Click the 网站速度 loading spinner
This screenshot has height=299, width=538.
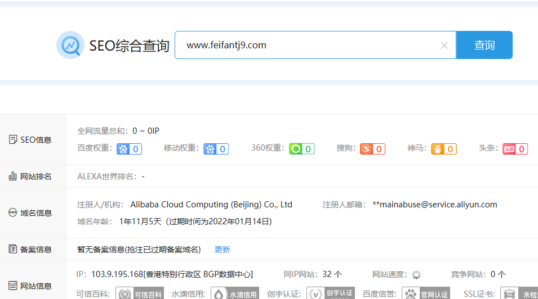[416, 275]
